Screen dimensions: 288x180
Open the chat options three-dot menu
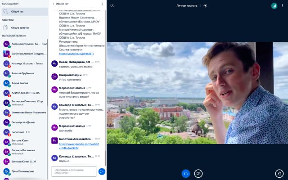(x=102, y=4)
